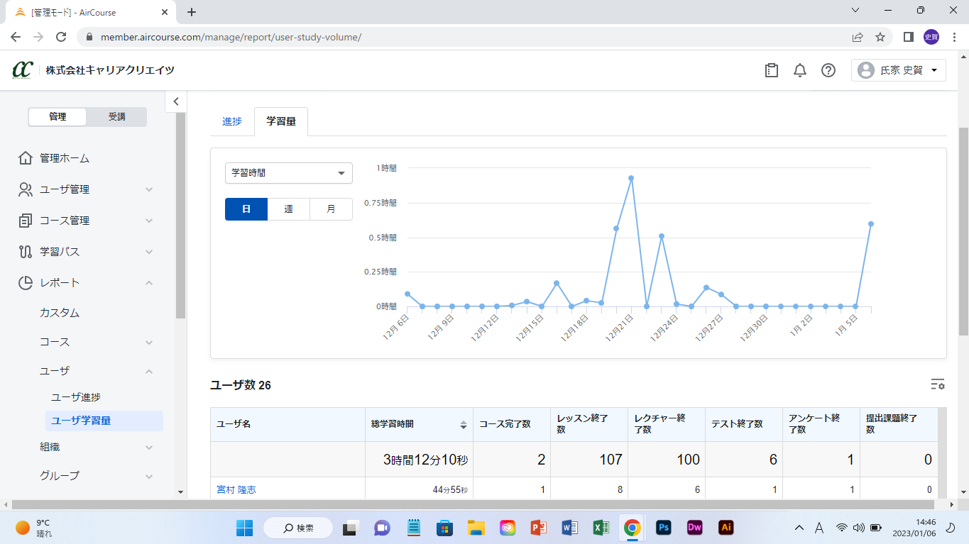This screenshot has width=969, height=544.
Task: Open user 宮村 隆志
Action: (236, 489)
